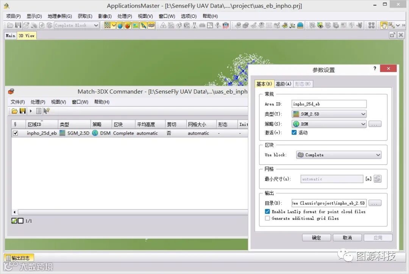Viewport: 409px width, 274px height.
Task: Click the 目录 output directory field
Action: (x=329, y=203)
